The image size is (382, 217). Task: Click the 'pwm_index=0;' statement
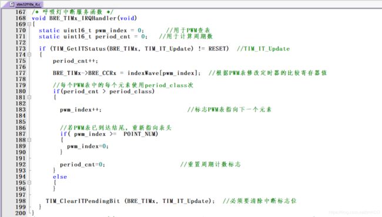(88, 146)
